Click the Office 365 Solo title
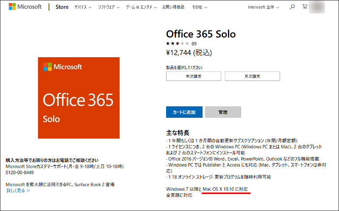339x211 pixels. click(201, 34)
